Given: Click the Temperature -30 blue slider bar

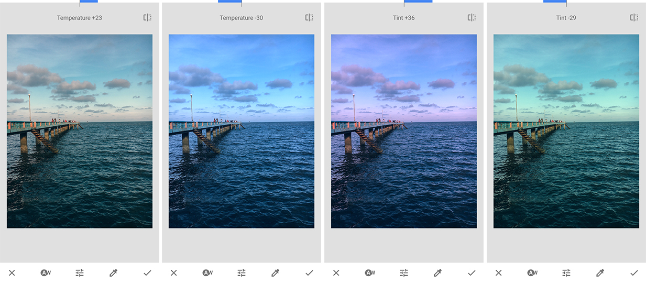Looking at the screenshot, I should [x=230, y=2].
